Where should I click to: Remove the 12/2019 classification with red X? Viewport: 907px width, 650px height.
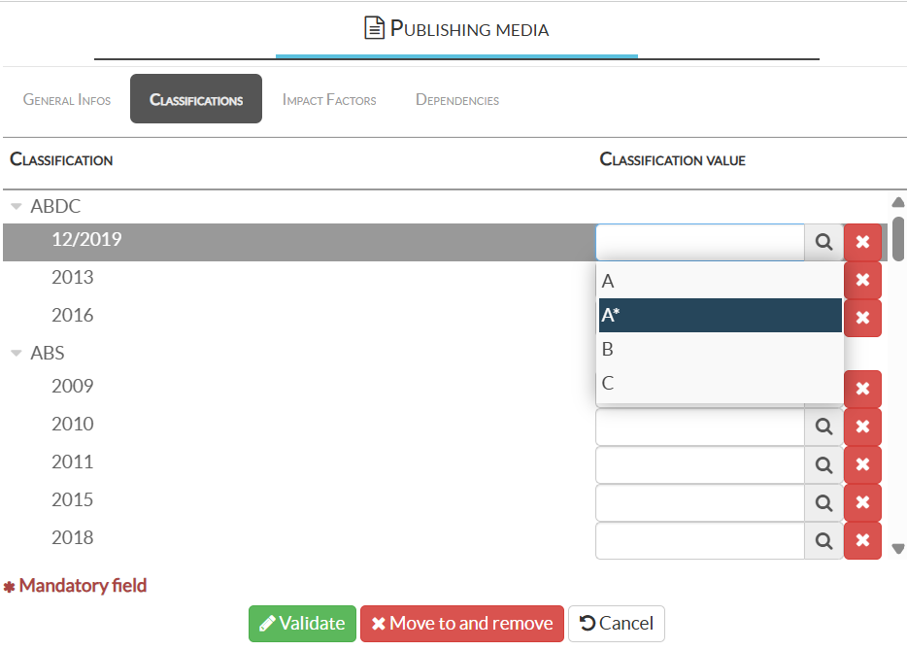pos(862,243)
